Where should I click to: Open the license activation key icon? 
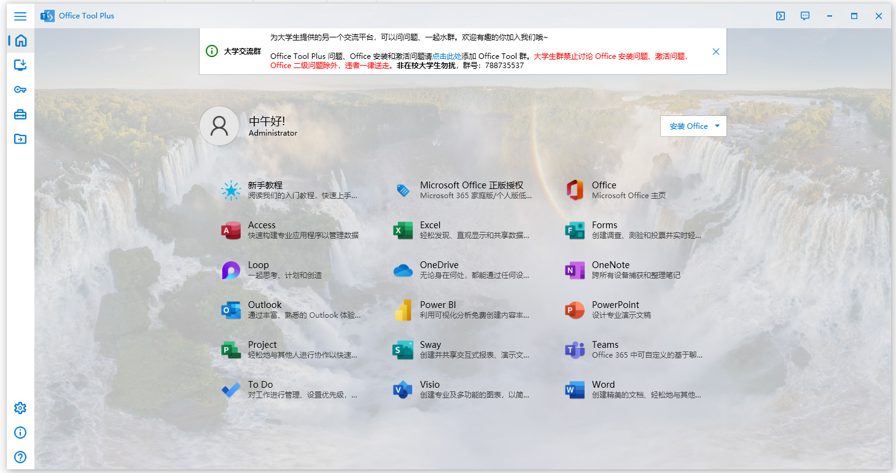pyautogui.click(x=20, y=90)
